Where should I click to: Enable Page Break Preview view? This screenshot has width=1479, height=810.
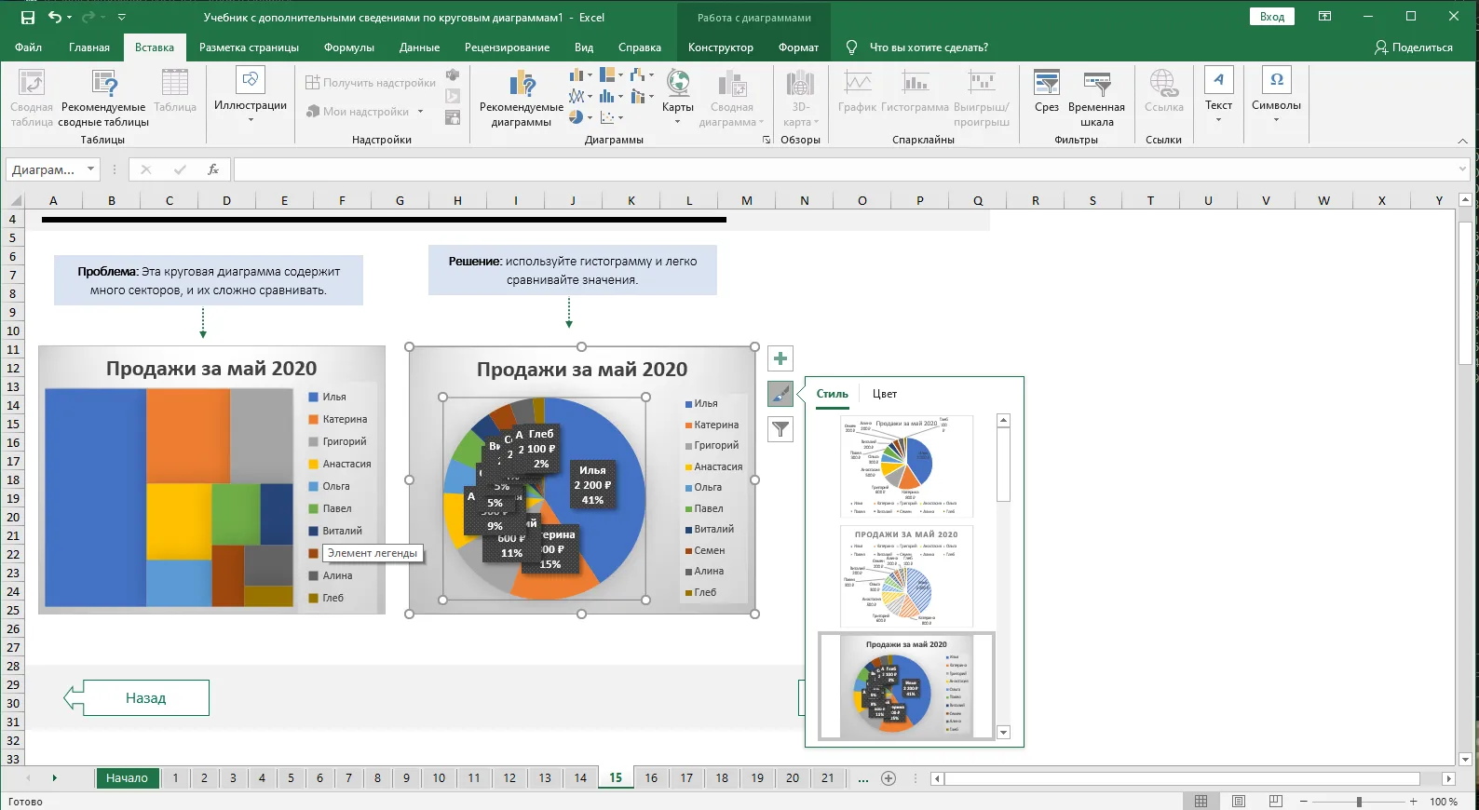1276,802
